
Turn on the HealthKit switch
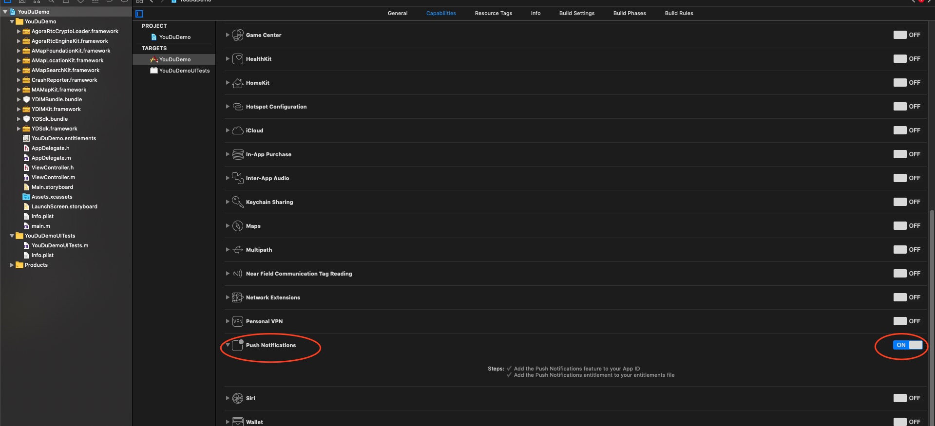tap(906, 59)
